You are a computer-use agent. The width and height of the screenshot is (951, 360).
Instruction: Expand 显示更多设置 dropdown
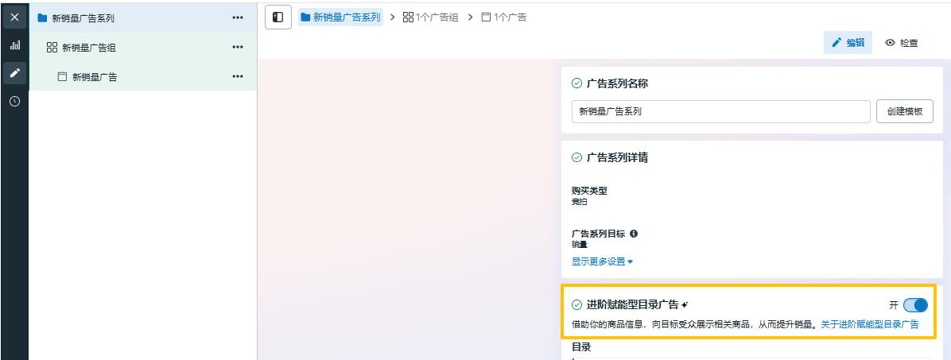[602, 261]
